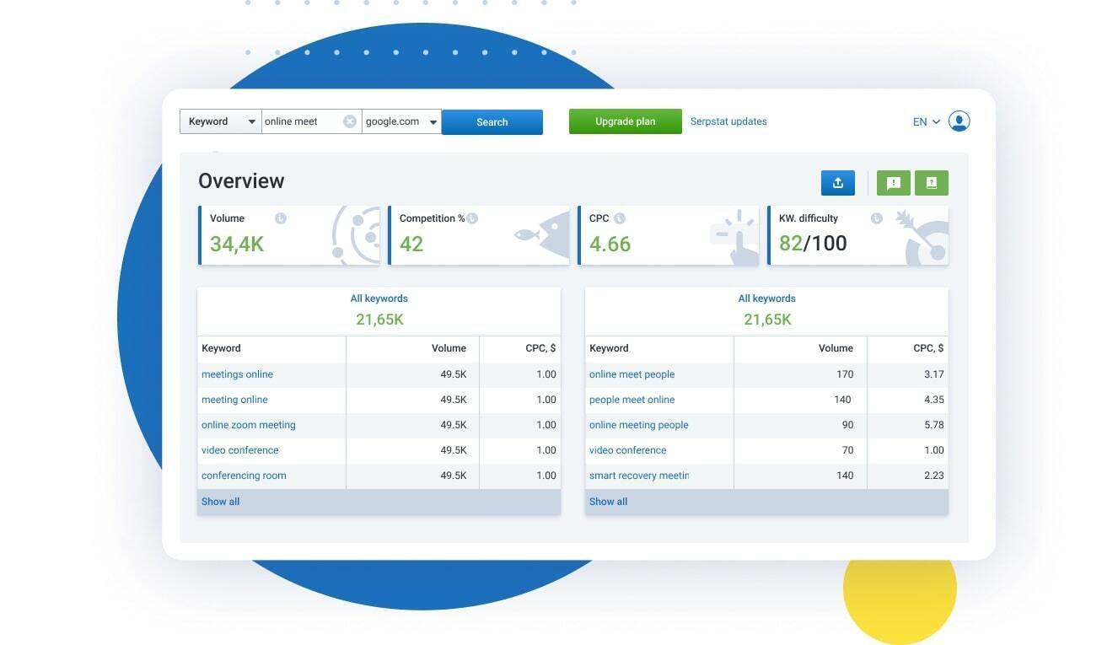Show all keywords in the left table
The height and width of the screenshot is (645, 1118).
[220, 502]
